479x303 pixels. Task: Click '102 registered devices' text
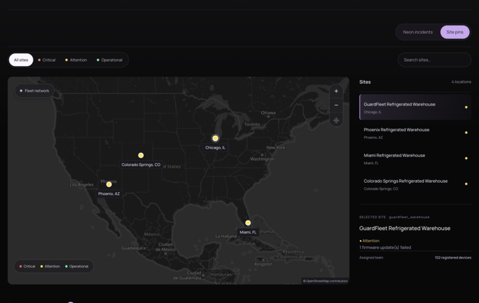click(x=453, y=257)
